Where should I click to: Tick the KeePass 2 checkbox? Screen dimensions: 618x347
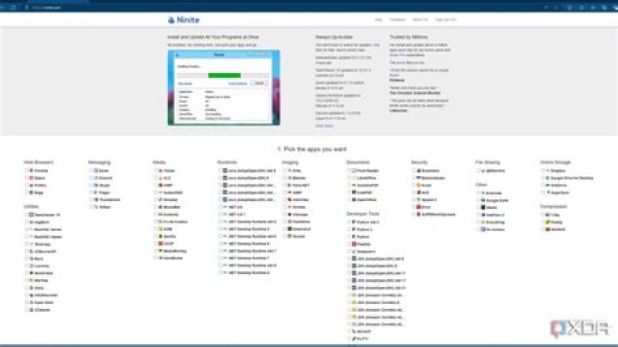coord(478,215)
